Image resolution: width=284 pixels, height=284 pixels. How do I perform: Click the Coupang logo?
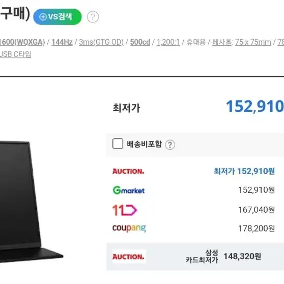129,228
